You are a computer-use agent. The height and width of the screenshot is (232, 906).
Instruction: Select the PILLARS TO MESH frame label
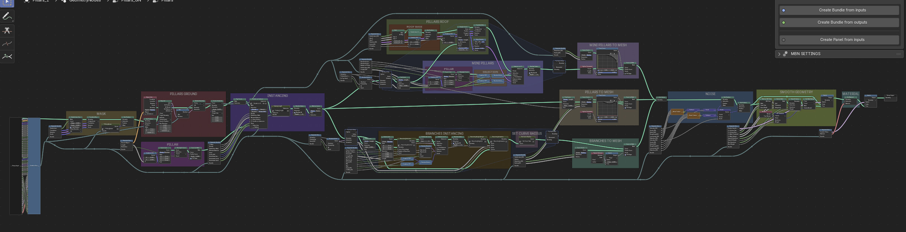599,92
